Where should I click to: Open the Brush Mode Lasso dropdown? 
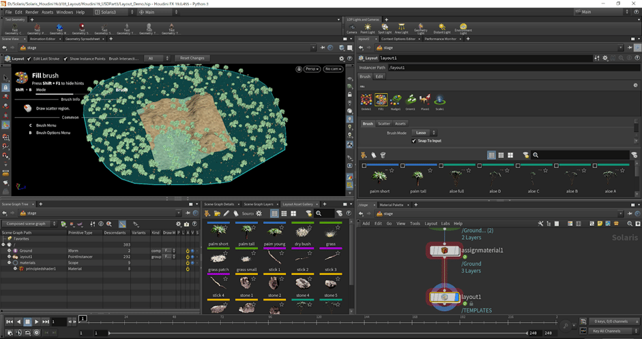point(424,133)
